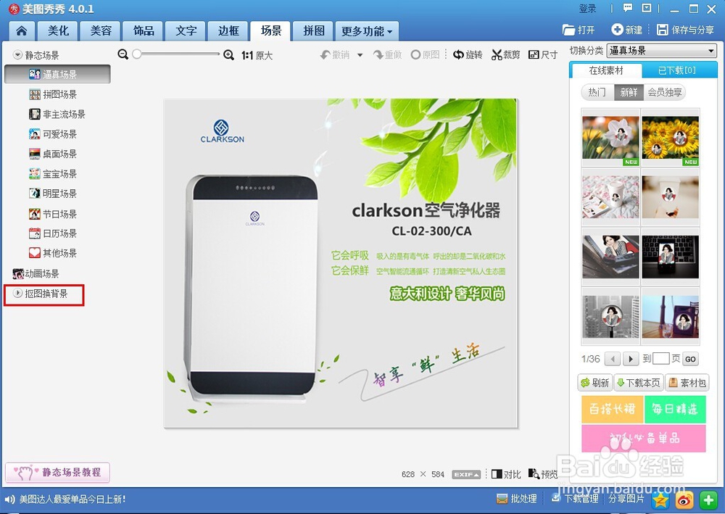The width and height of the screenshot is (725, 514).
Task: Switch to 已下载[0] tab
Action: click(x=676, y=70)
